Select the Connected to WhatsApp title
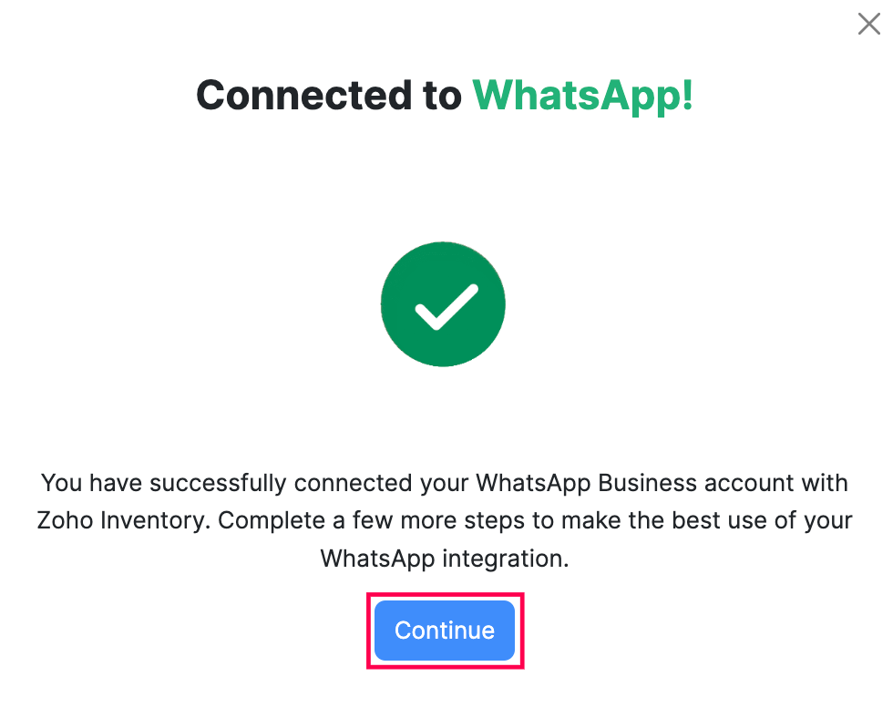This screenshot has height=718, width=893. 444,95
